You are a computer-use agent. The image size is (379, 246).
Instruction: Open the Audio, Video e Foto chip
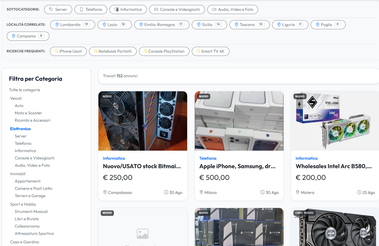click(x=233, y=9)
